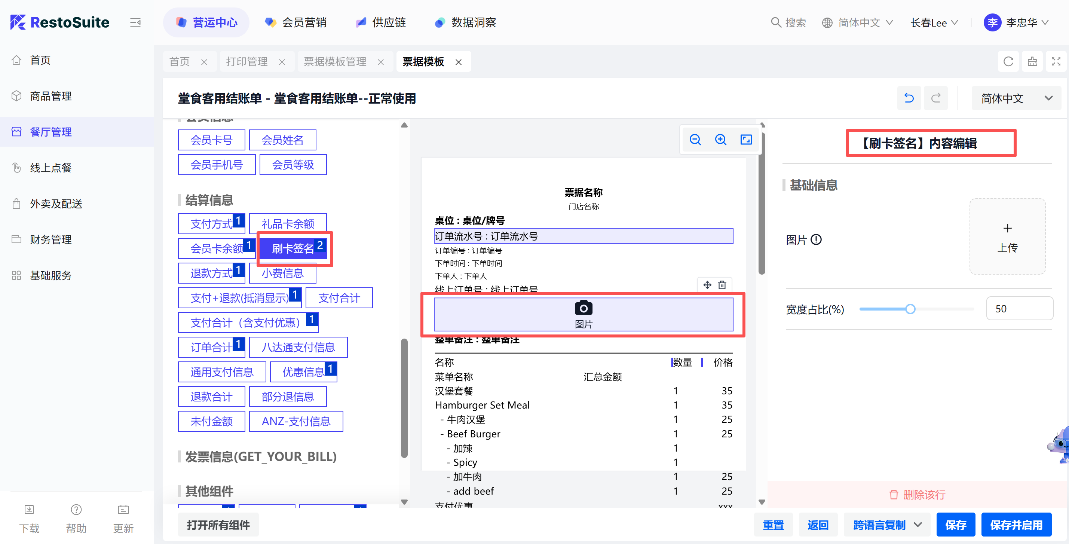
Task: Enter fullscreen with the expand icon
Action: pos(1056,62)
